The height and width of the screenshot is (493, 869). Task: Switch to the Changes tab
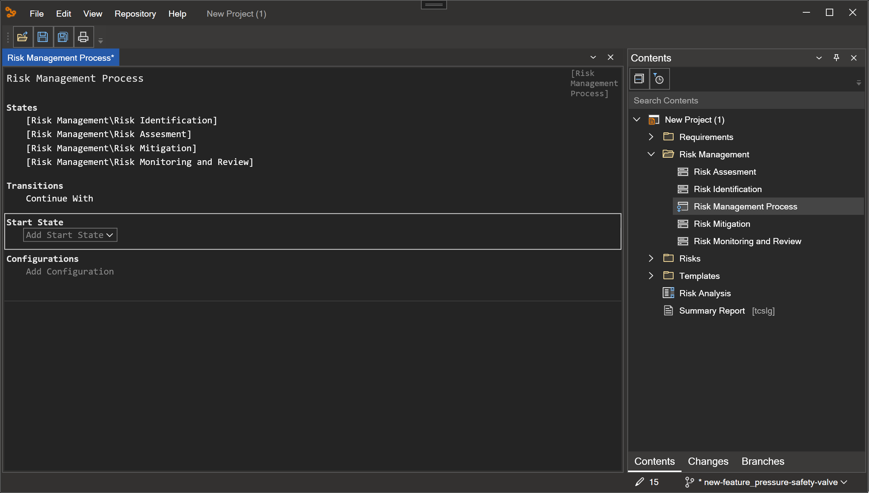pyautogui.click(x=708, y=461)
